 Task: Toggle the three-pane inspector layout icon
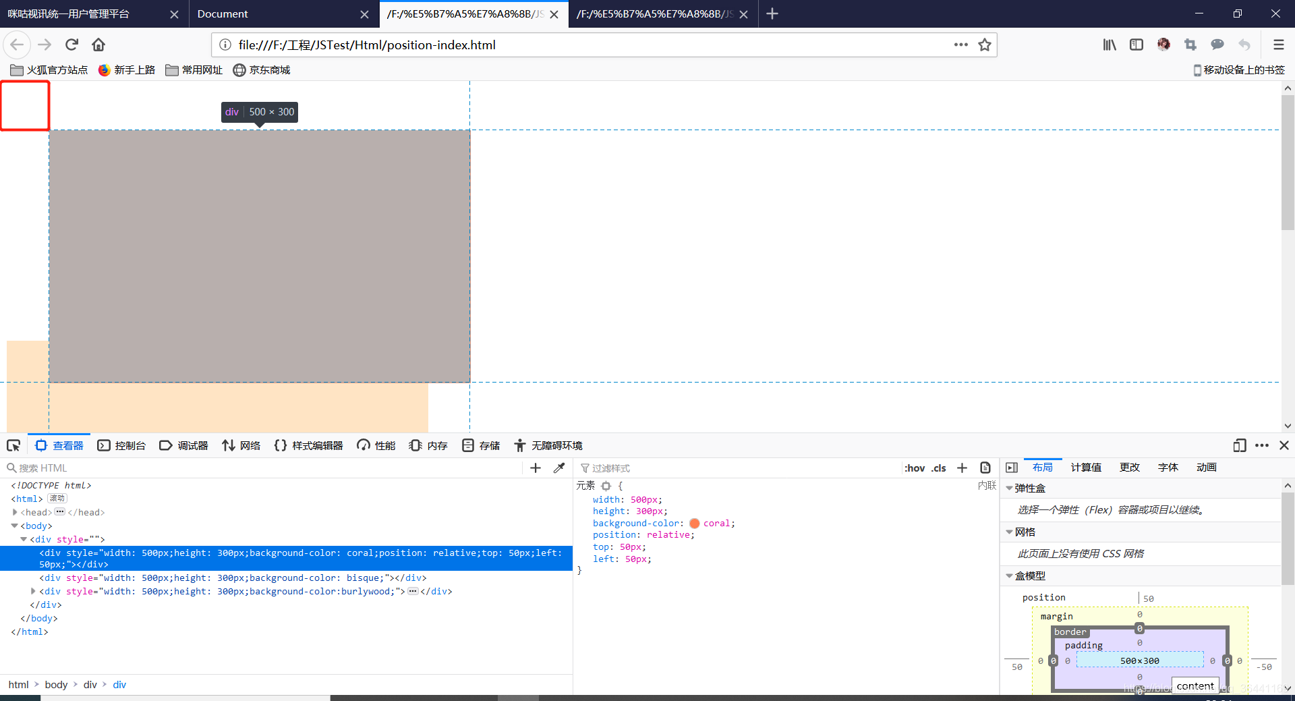coord(1012,468)
